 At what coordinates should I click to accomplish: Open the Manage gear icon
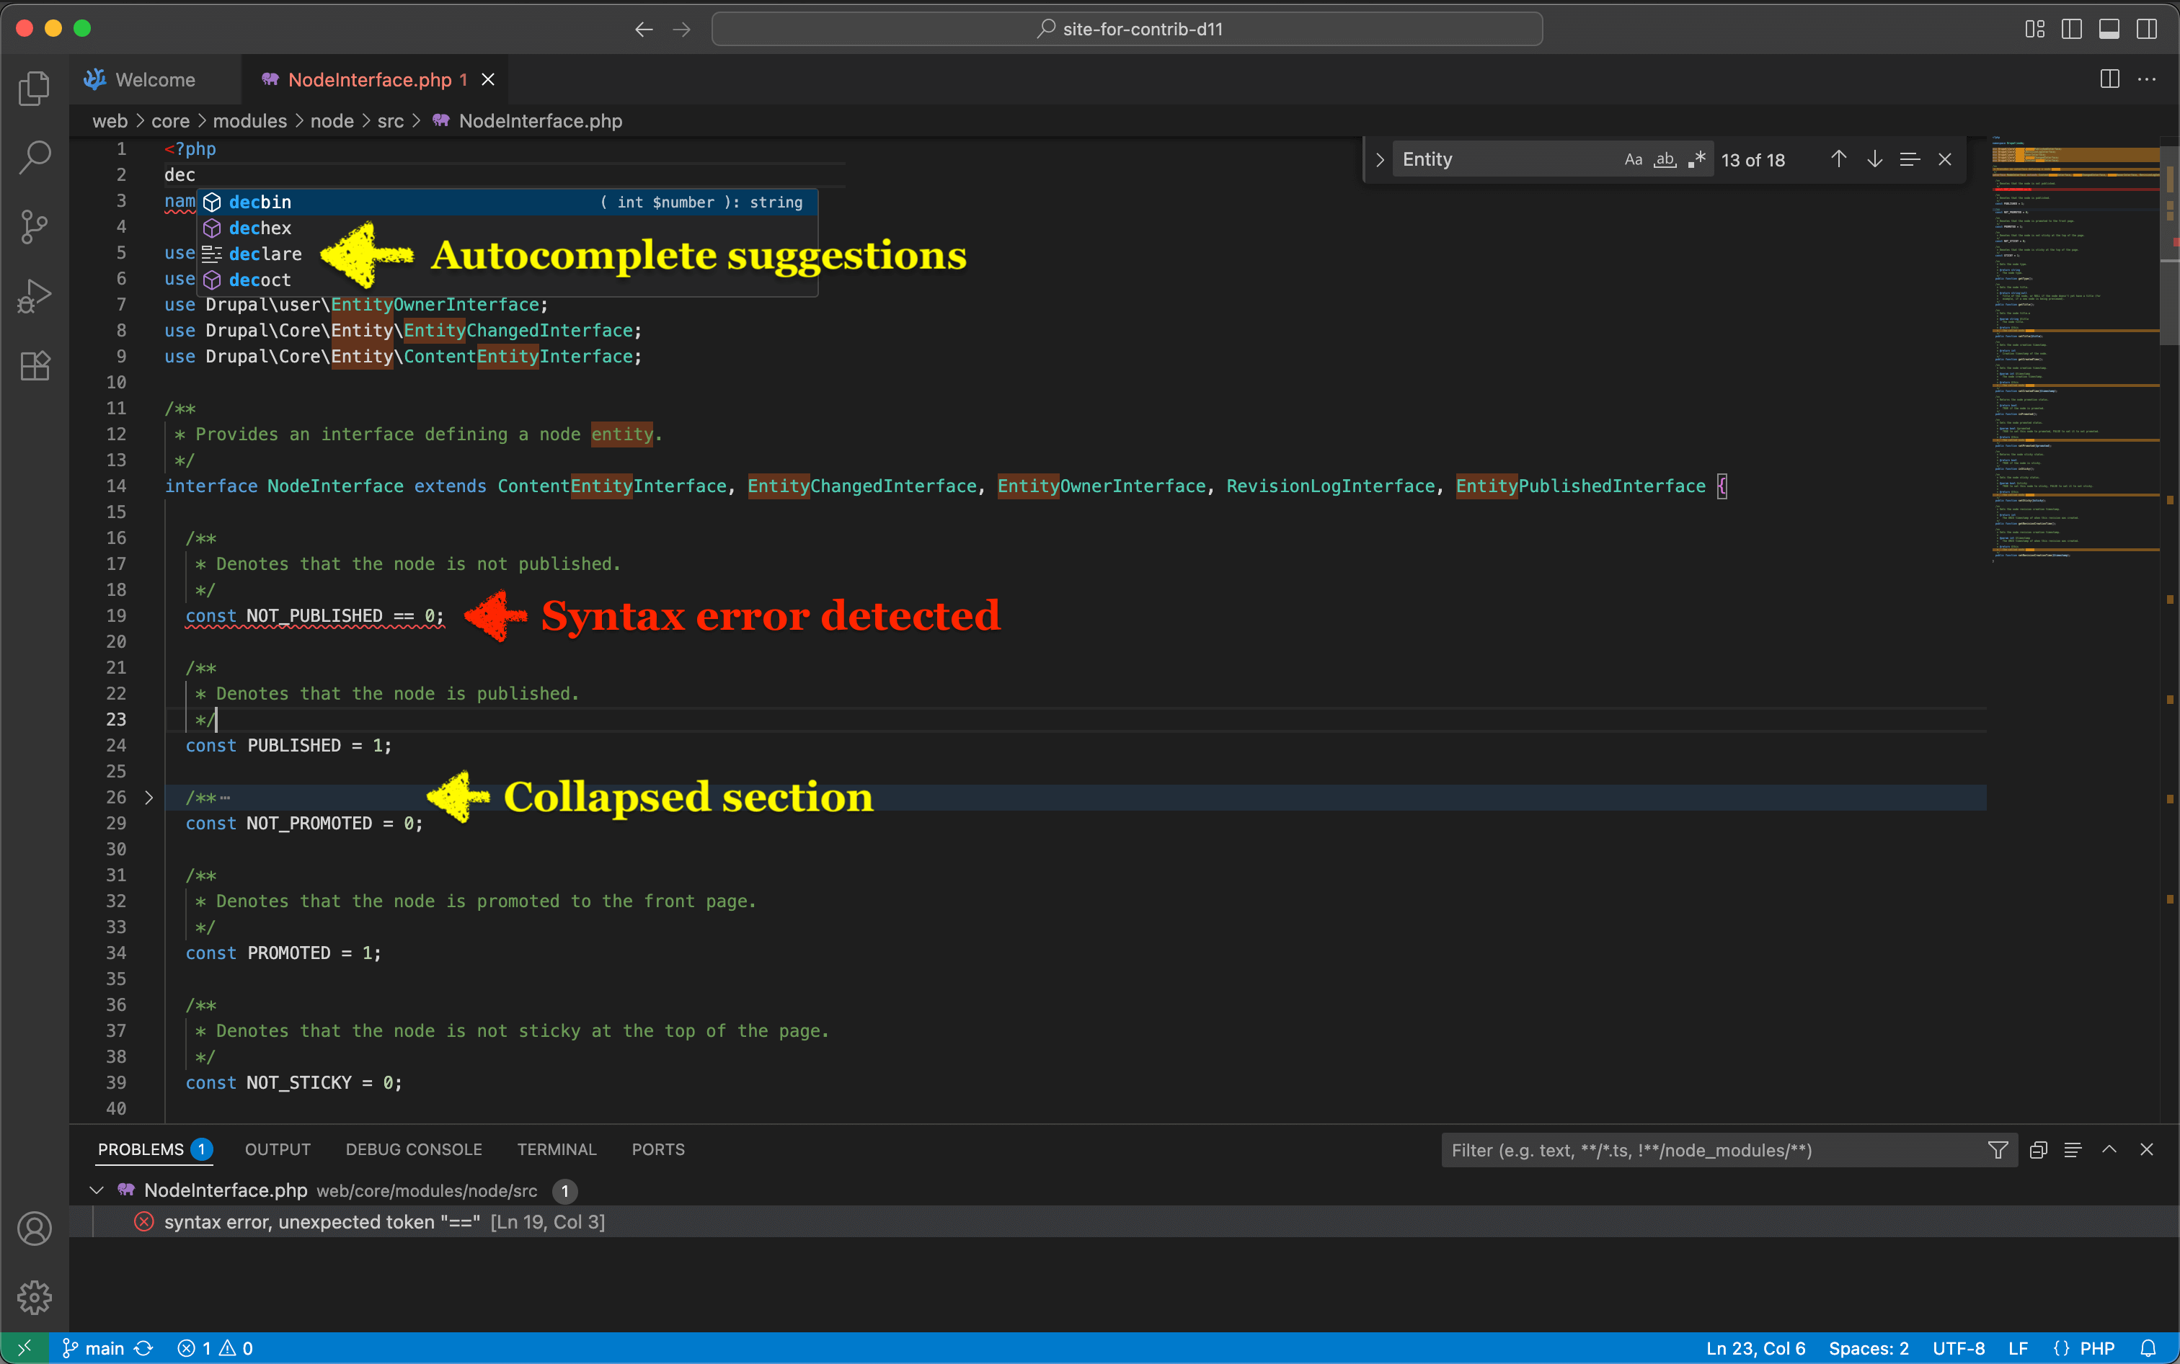pyautogui.click(x=35, y=1297)
